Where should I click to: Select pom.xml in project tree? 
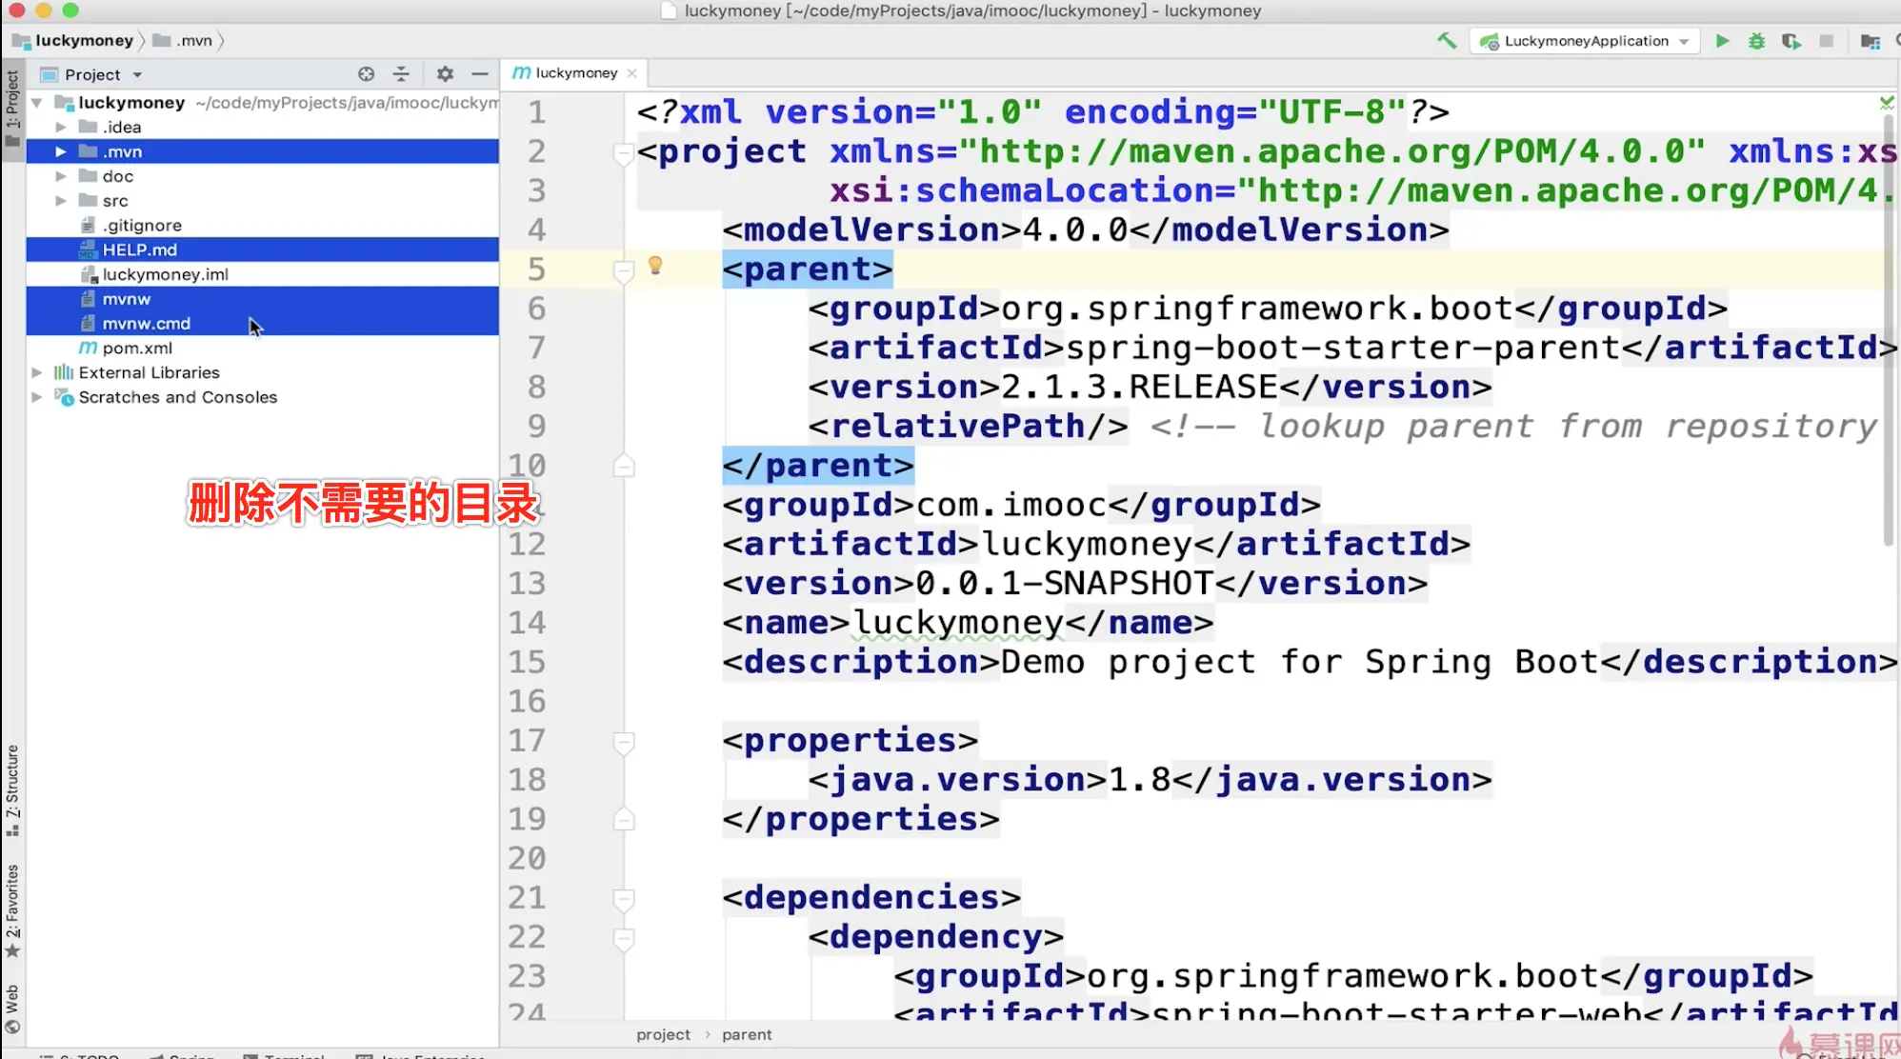point(137,349)
